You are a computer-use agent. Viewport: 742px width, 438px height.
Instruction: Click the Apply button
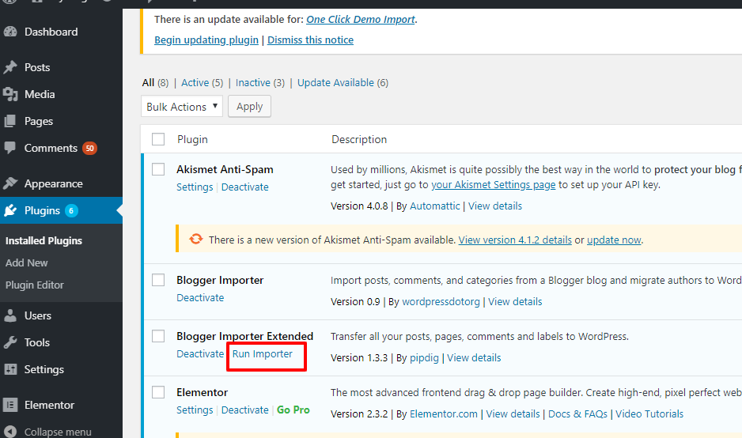click(x=249, y=107)
